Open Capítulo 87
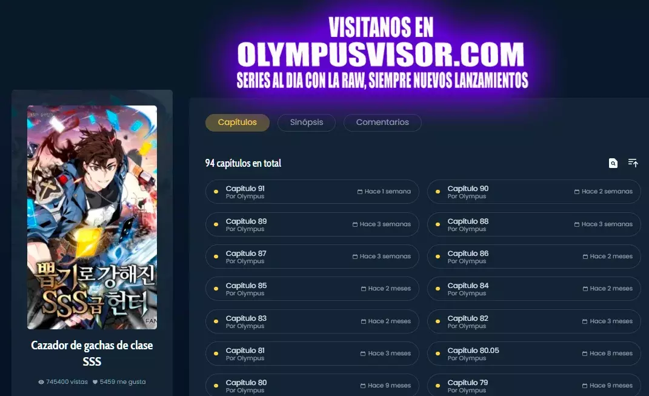The image size is (649, 396). point(312,257)
